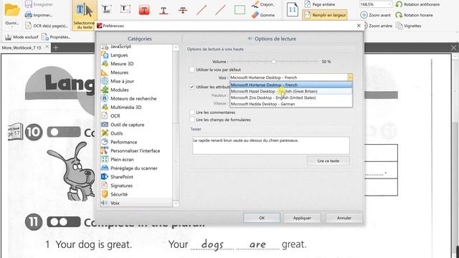
Task: Select the text box tool
Action: pos(126,9)
